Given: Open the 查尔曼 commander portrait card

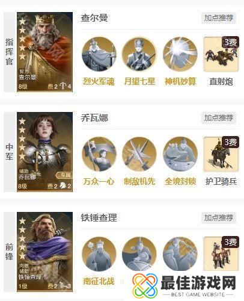Looking at the screenshot, I should [44, 52].
